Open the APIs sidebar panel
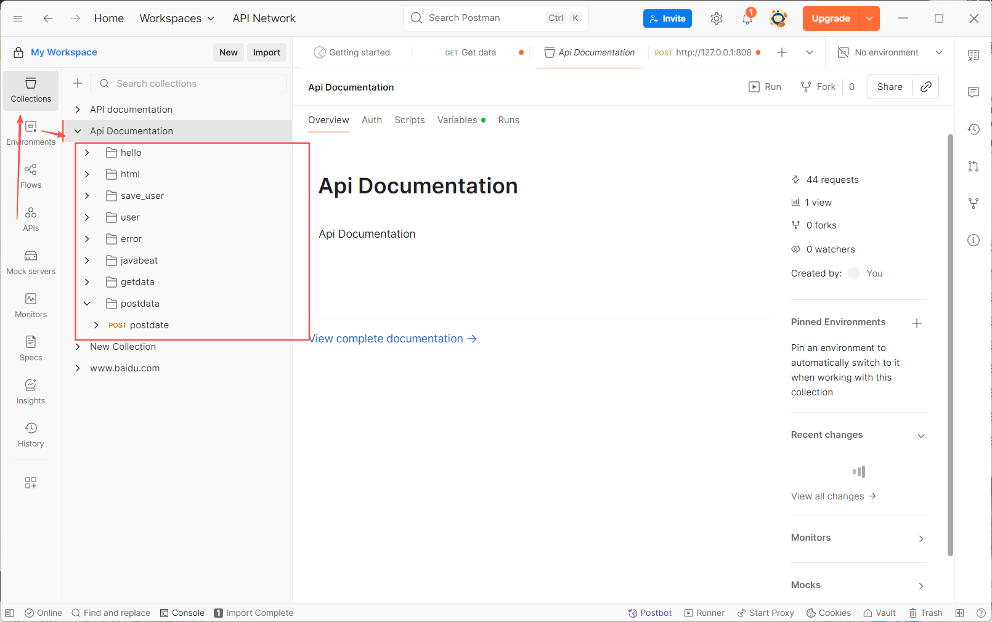This screenshot has width=992, height=622. pos(31,219)
